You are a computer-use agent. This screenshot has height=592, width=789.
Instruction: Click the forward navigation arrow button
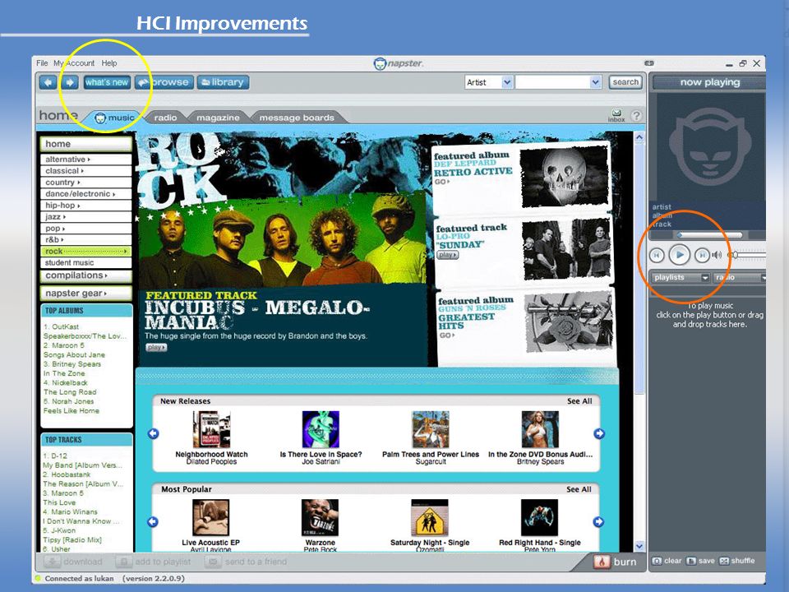(x=70, y=82)
